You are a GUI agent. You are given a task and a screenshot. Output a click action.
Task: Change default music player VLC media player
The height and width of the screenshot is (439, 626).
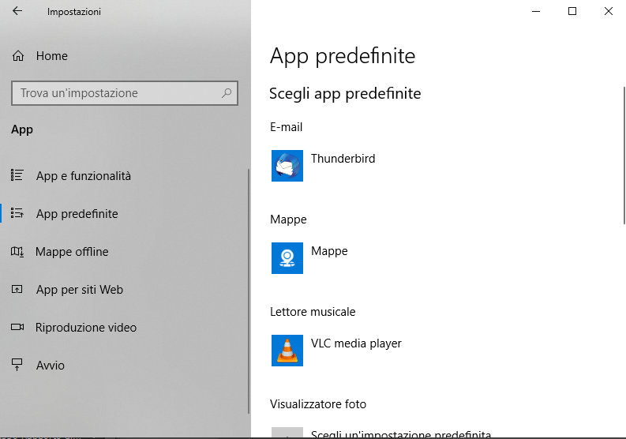point(356,343)
